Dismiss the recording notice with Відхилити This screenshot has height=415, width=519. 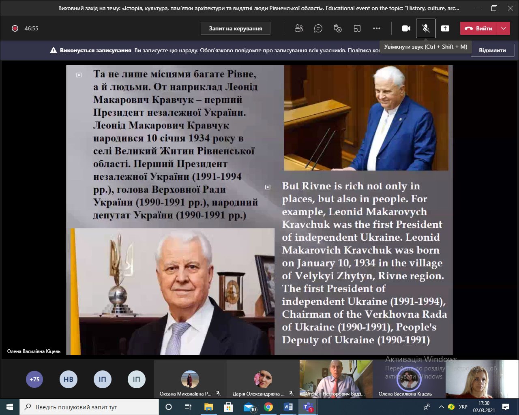click(492, 51)
